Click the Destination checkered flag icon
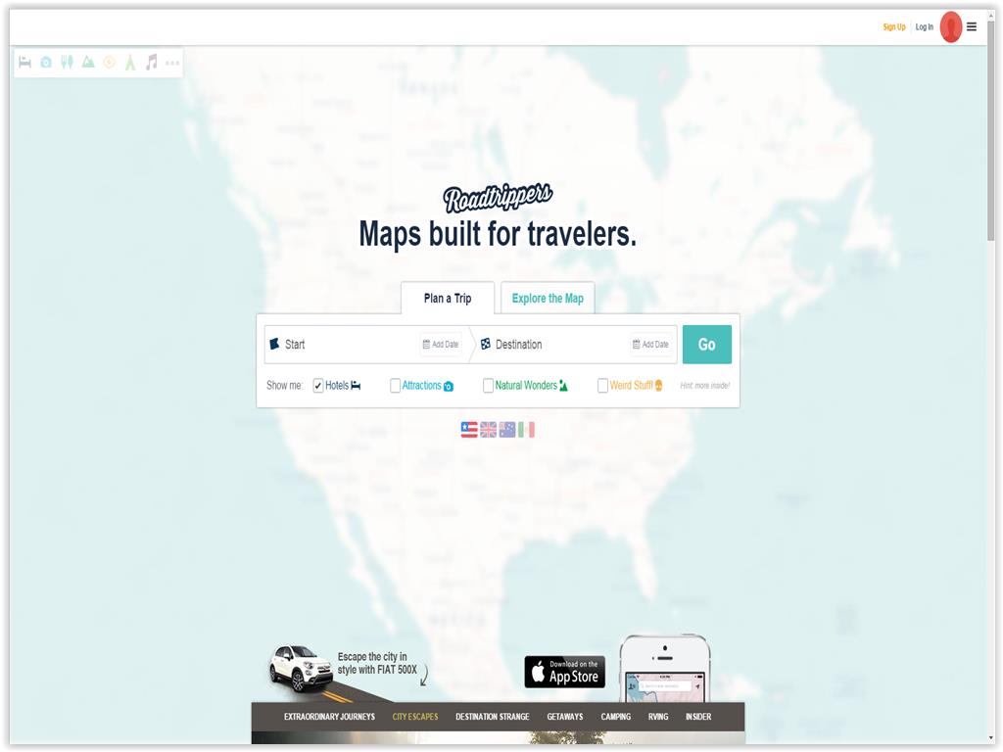This screenshot has width=1003, height=752. [486, 344]
